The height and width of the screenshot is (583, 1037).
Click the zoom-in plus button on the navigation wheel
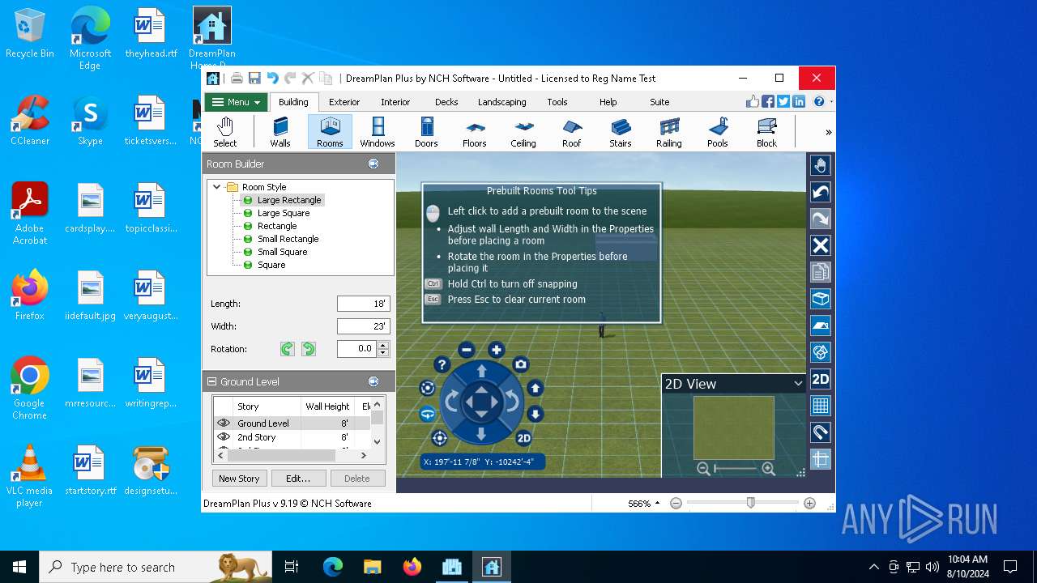(x=496, y=350)
